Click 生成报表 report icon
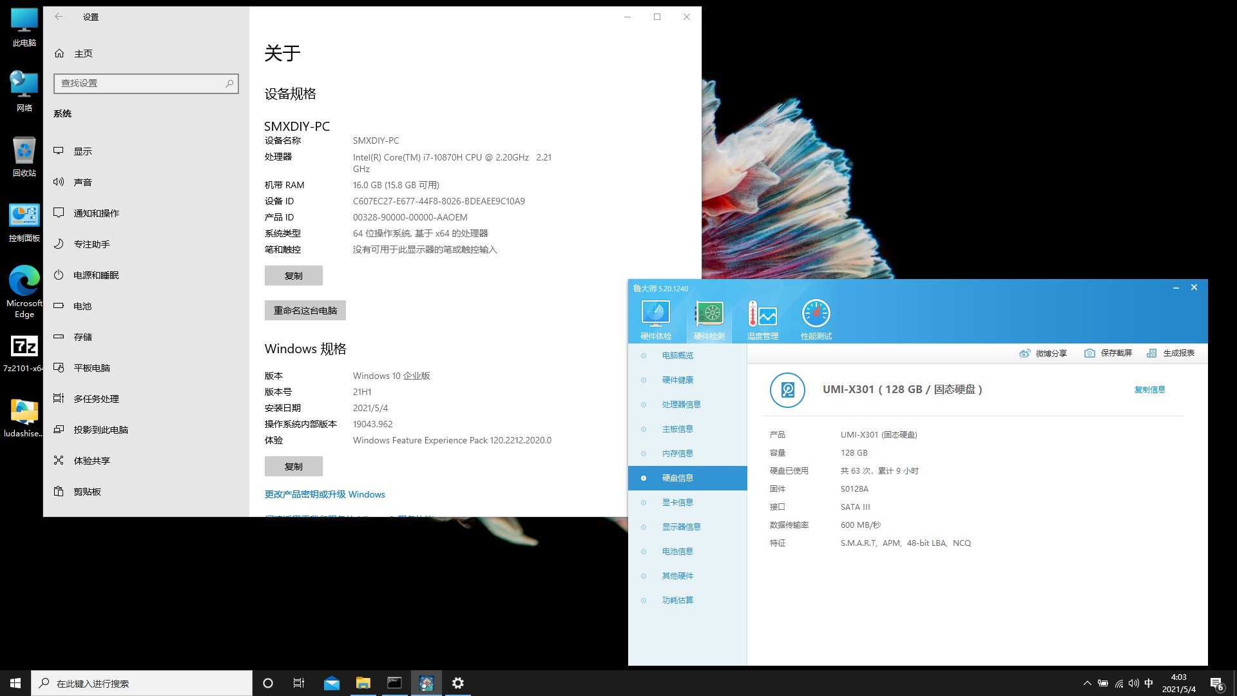This screenshot has width=1237, height=696. (1171, 353)
